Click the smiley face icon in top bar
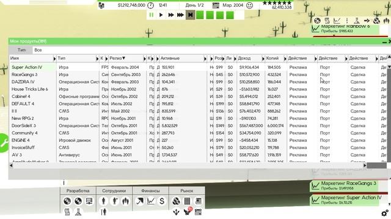This screenshot has height=219, width=391. (249, 5)
